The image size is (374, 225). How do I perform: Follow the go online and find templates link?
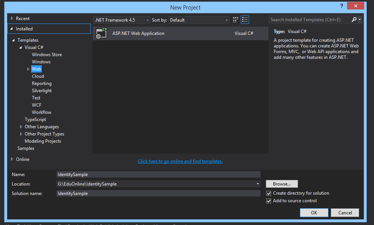pyautogui.click(x=180, y=161)
